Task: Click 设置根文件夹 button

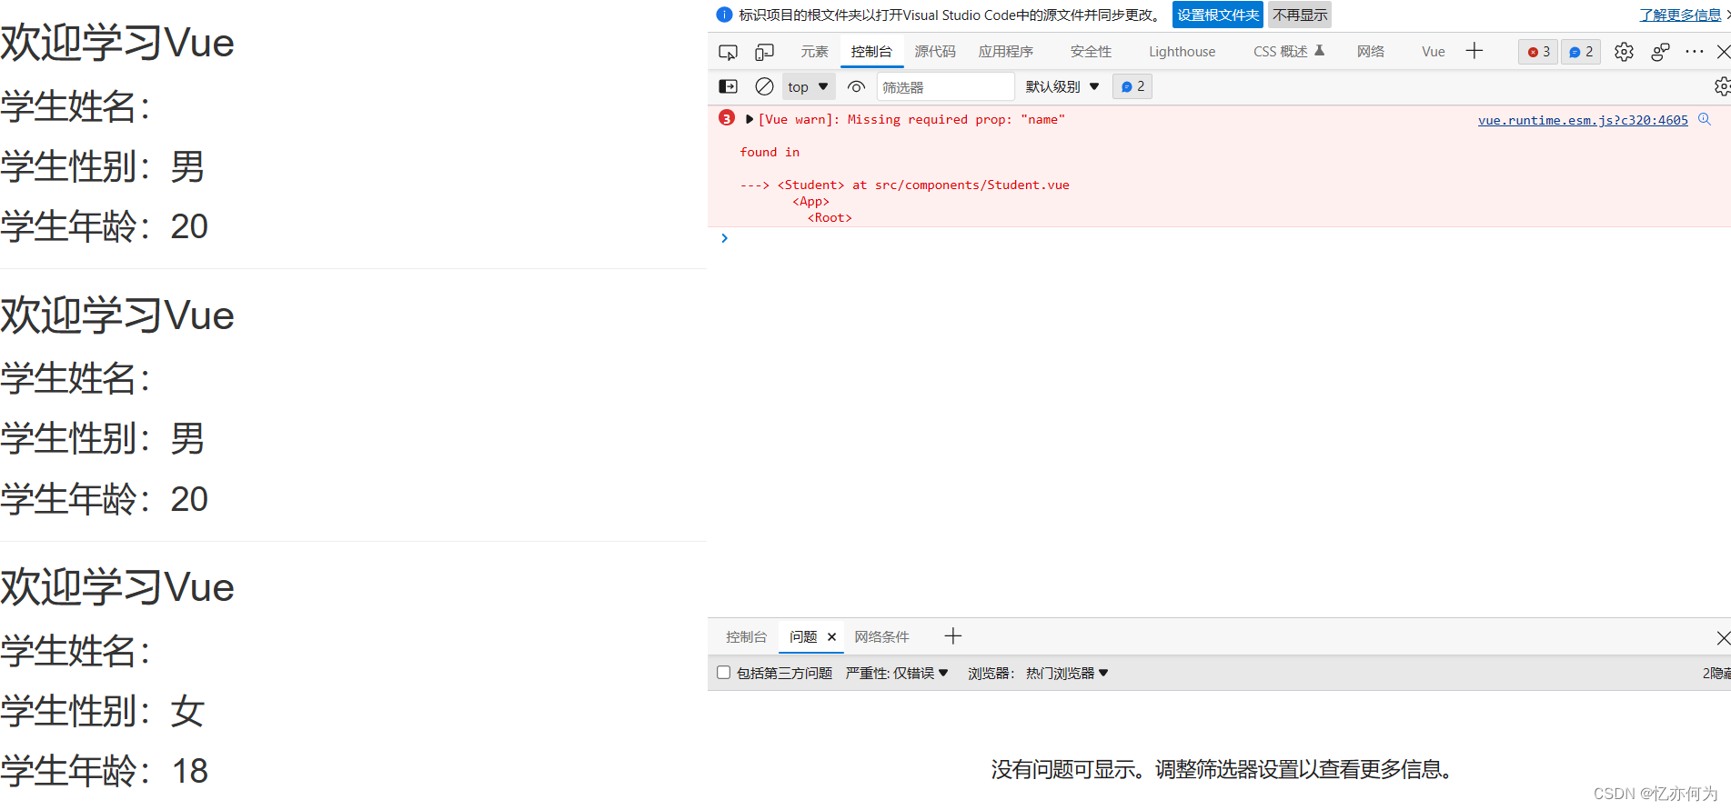Action: tap(1218, 15)
